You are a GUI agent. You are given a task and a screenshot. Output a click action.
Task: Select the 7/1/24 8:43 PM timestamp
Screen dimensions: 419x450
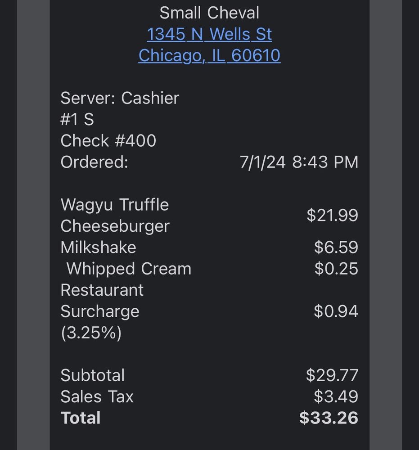click(299, 162)
